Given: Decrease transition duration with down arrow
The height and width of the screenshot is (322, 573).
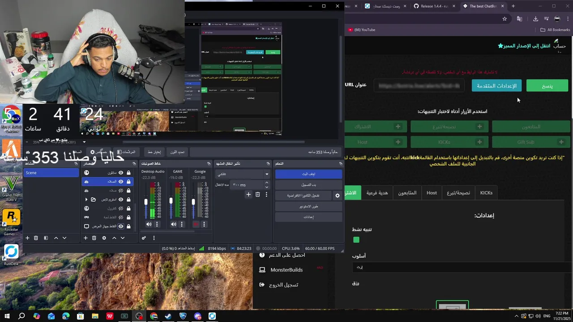Looking at the screenshot, I should tap(267, 187).
